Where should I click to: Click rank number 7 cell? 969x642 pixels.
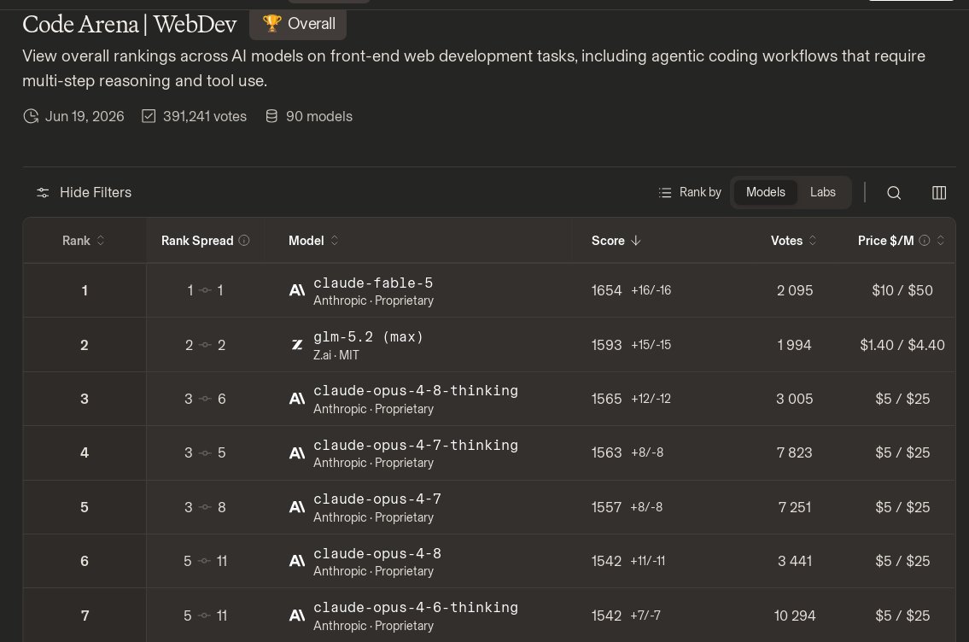pos(85,616)
